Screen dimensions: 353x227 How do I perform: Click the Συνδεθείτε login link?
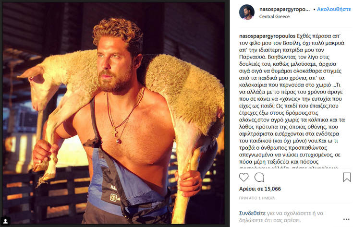click(x=252, y=213)
